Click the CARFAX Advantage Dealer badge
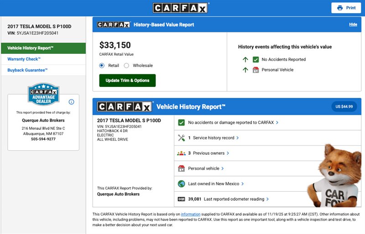This screenshot has width=365, height=234. pos(43,94)
